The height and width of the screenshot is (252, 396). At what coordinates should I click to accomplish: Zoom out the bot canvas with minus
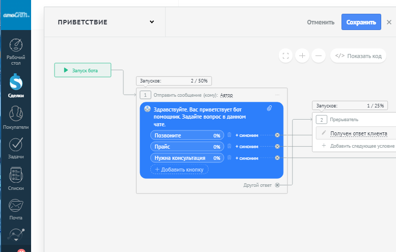tap(319, 56)
